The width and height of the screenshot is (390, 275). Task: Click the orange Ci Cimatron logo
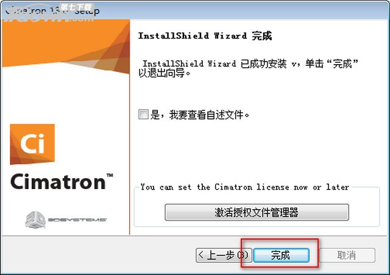point(32,144)
